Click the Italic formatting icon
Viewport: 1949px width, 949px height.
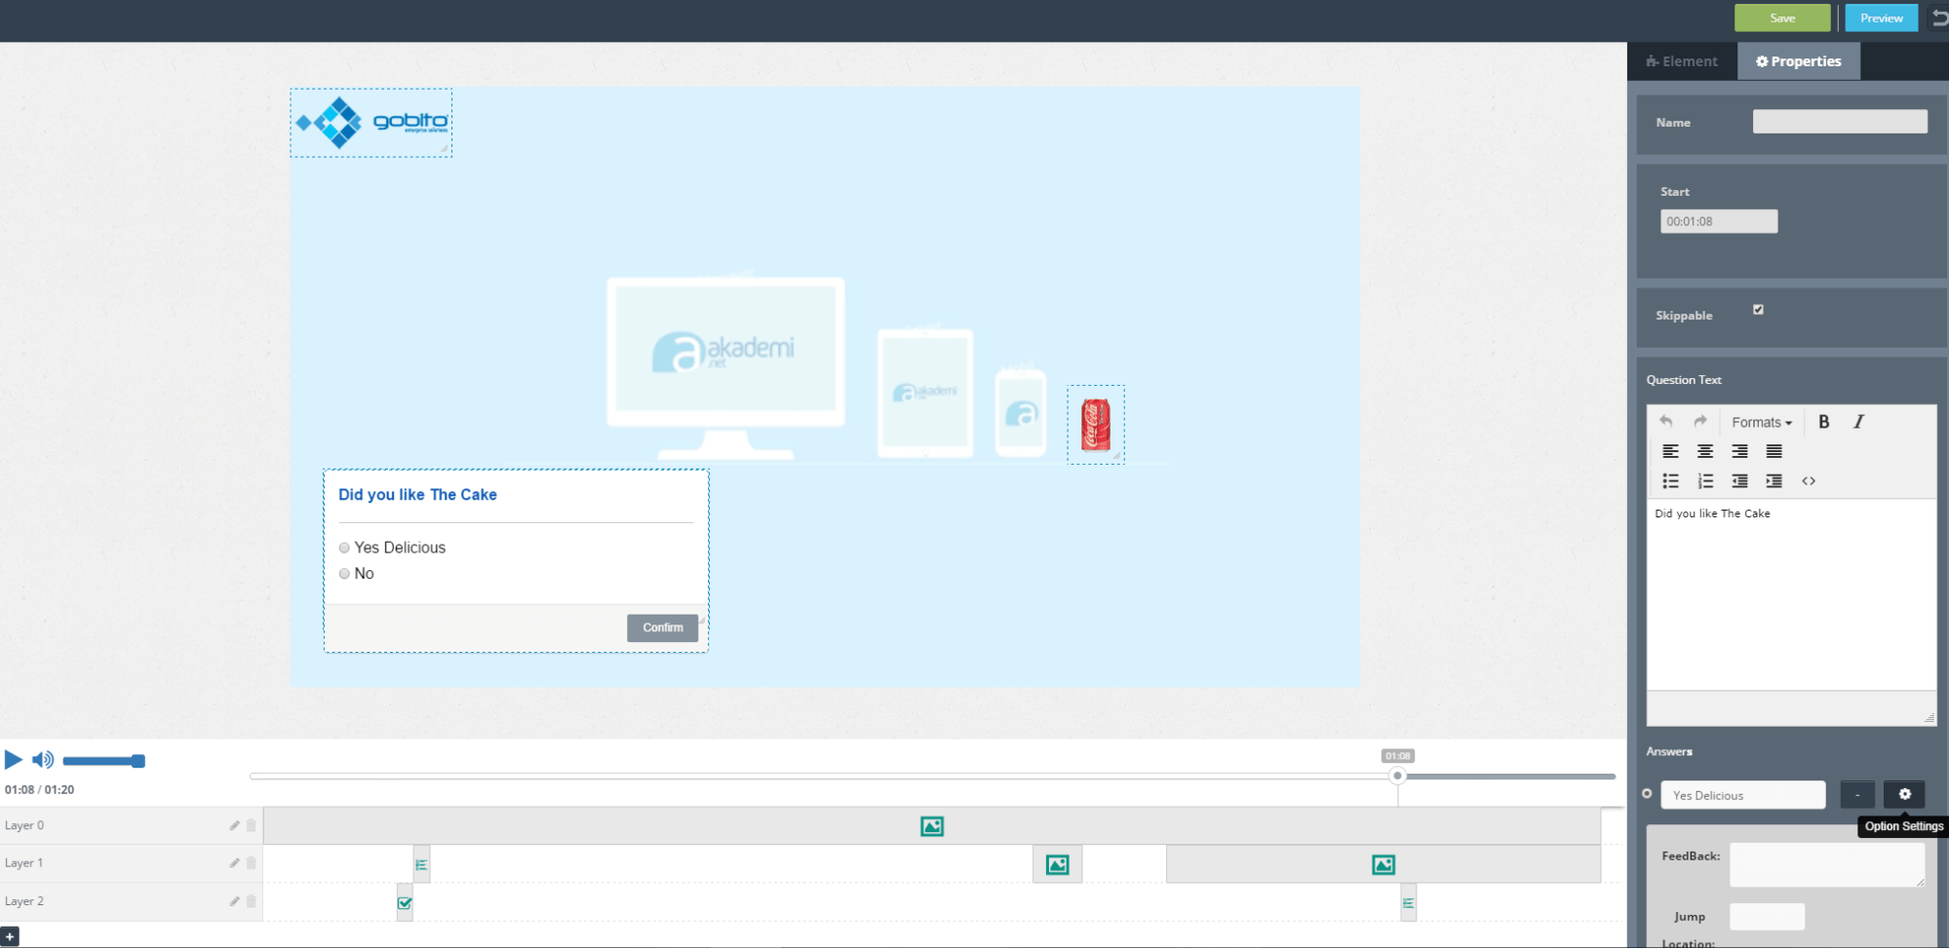(x=1858, y=422)
